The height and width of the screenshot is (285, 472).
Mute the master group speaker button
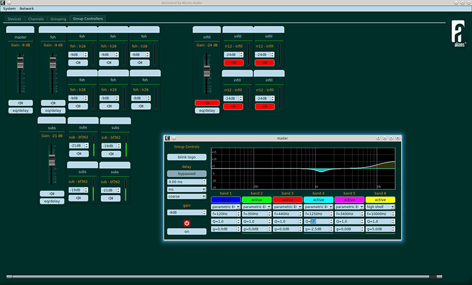(20, 103)
